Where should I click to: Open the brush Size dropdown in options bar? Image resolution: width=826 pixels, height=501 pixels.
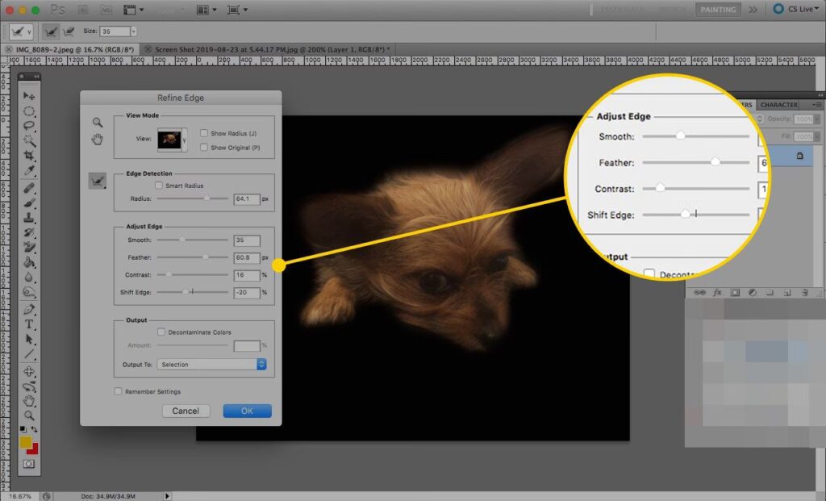click(133, 31)
